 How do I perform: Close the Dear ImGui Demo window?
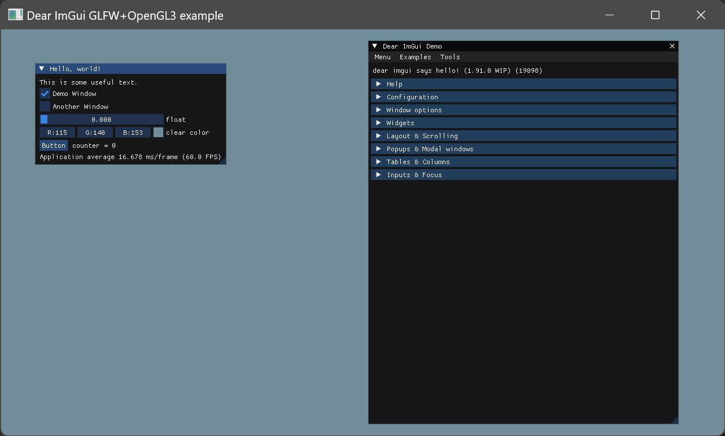click(672, 46)
